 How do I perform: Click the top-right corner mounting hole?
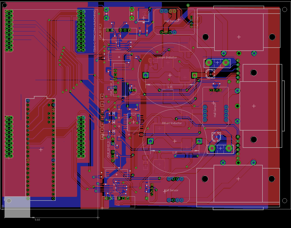(x=285, y=9)
